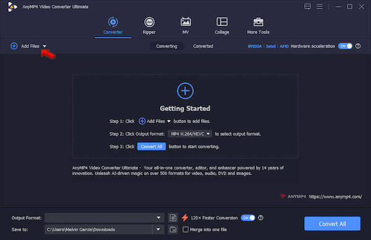Minimize the AnyMP4 window
This screenshot has height=240, width=371.
click(338, 7)
